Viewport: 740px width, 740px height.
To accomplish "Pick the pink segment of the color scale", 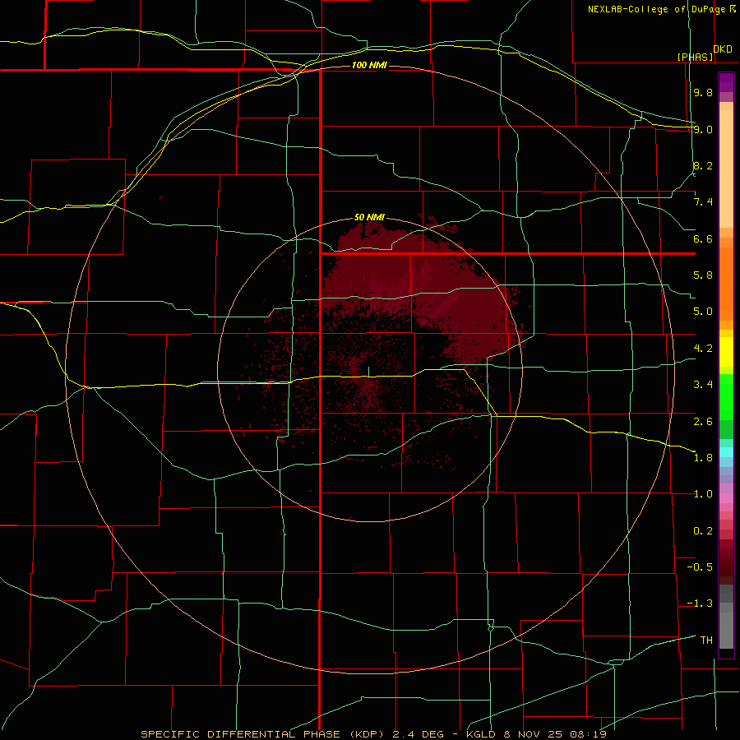I will click(726, 498).
